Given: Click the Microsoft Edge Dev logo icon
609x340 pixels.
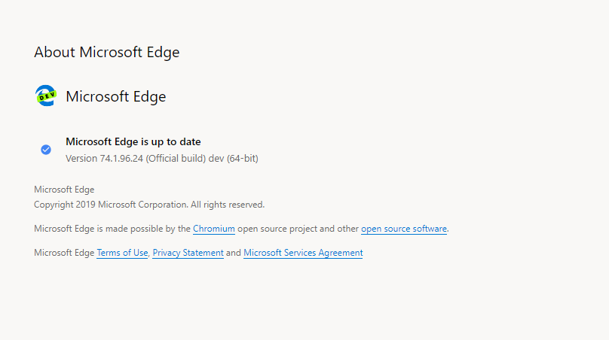Looking at the screenshot, I should [46, 96].
